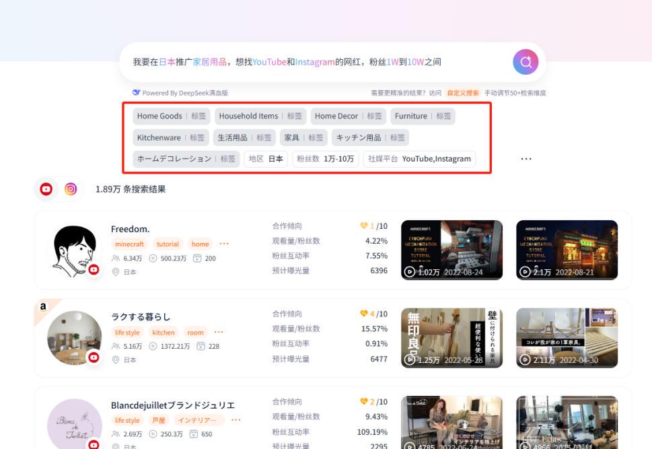Click the DeepSeek logo icon
Image resolution: width=652 pixels, height=449 pixels.
136,92
